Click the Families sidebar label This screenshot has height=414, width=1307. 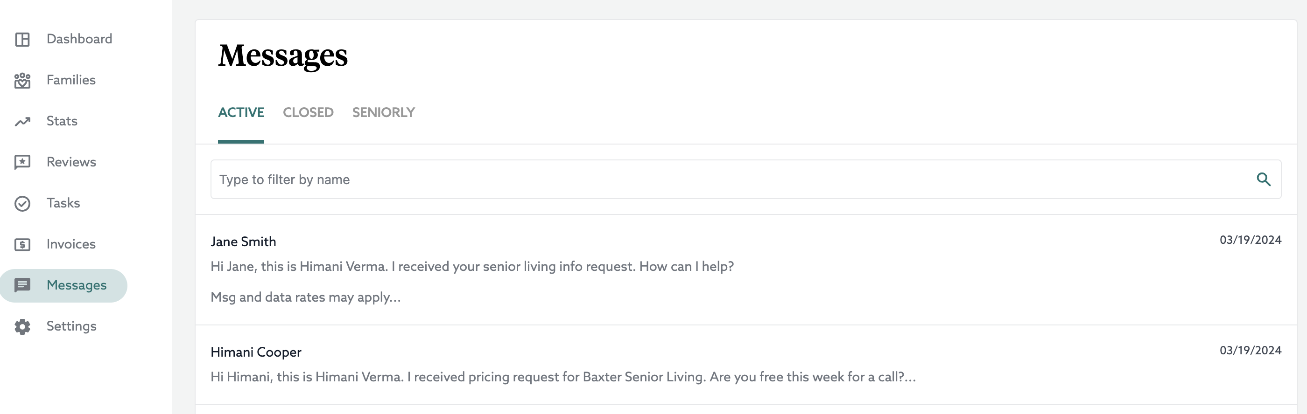point(71,80)
